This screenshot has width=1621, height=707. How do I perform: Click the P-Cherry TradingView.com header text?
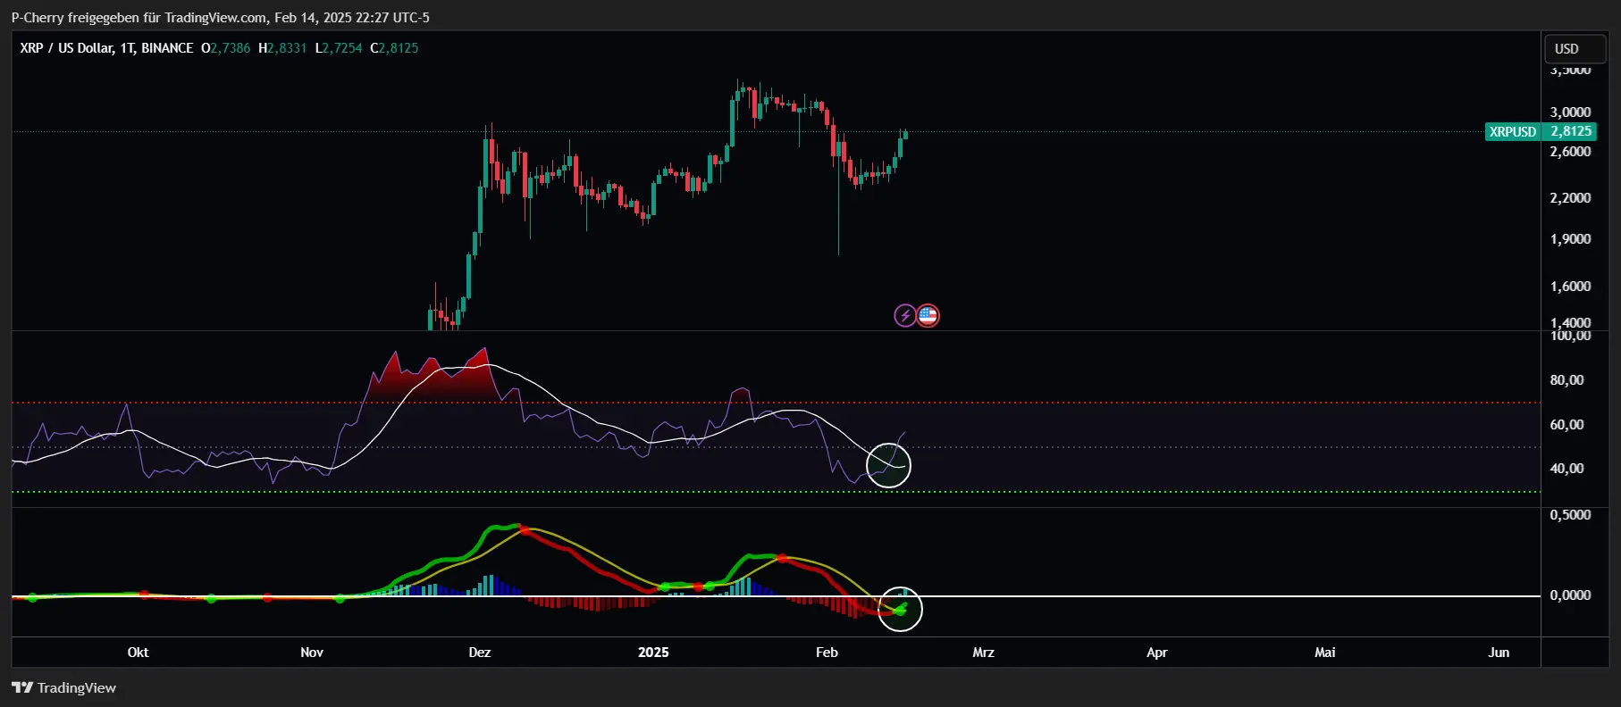tap(220, 18)
